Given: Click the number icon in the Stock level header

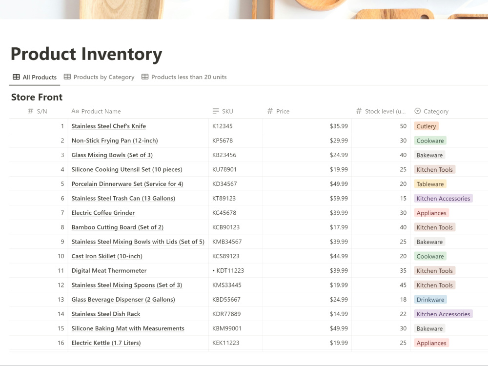Looking at the screenshot, I should [359, 111].
